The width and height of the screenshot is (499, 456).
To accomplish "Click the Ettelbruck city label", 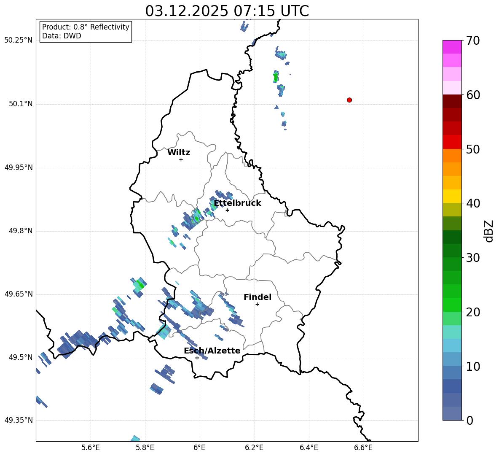I will coord(237,203).
